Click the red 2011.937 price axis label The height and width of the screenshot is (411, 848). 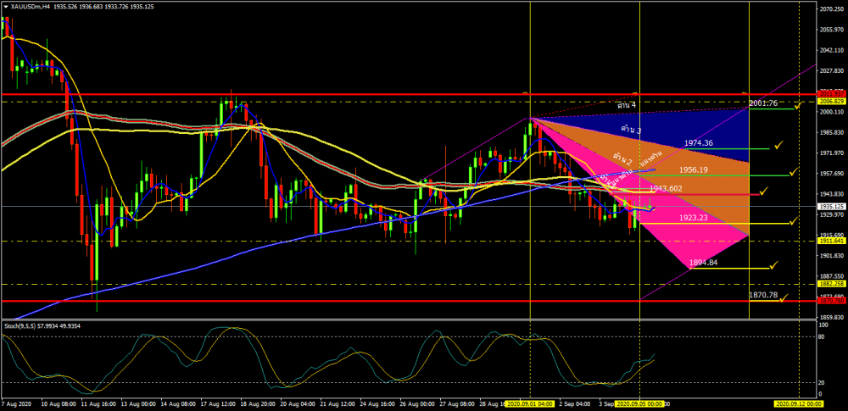coord(831,94)
